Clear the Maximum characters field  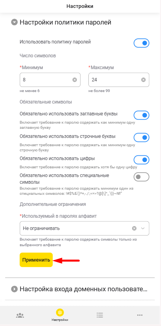(x=143, y=80)
